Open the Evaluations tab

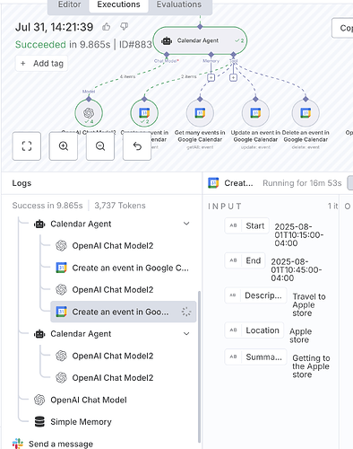179,4
